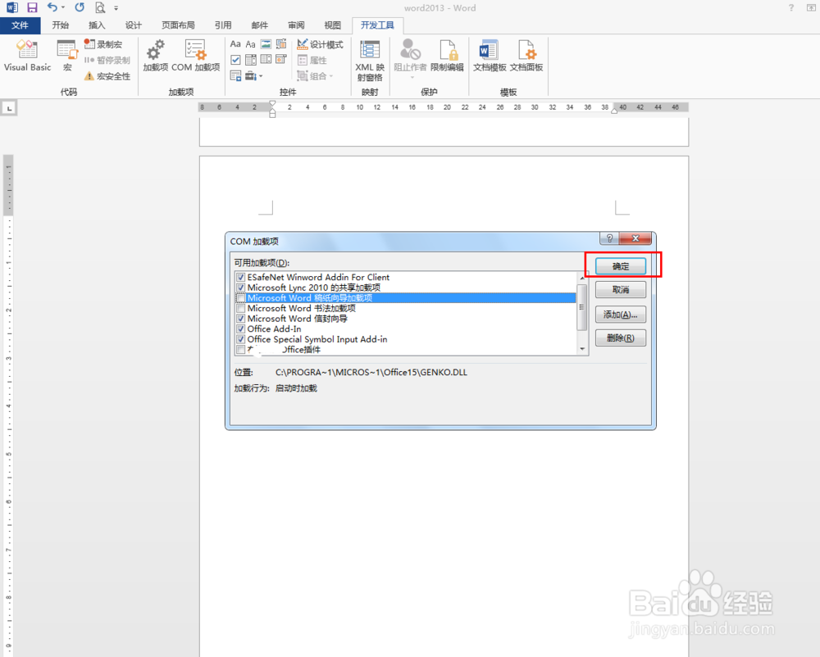Insert building block gallery content control

[281, 44]
